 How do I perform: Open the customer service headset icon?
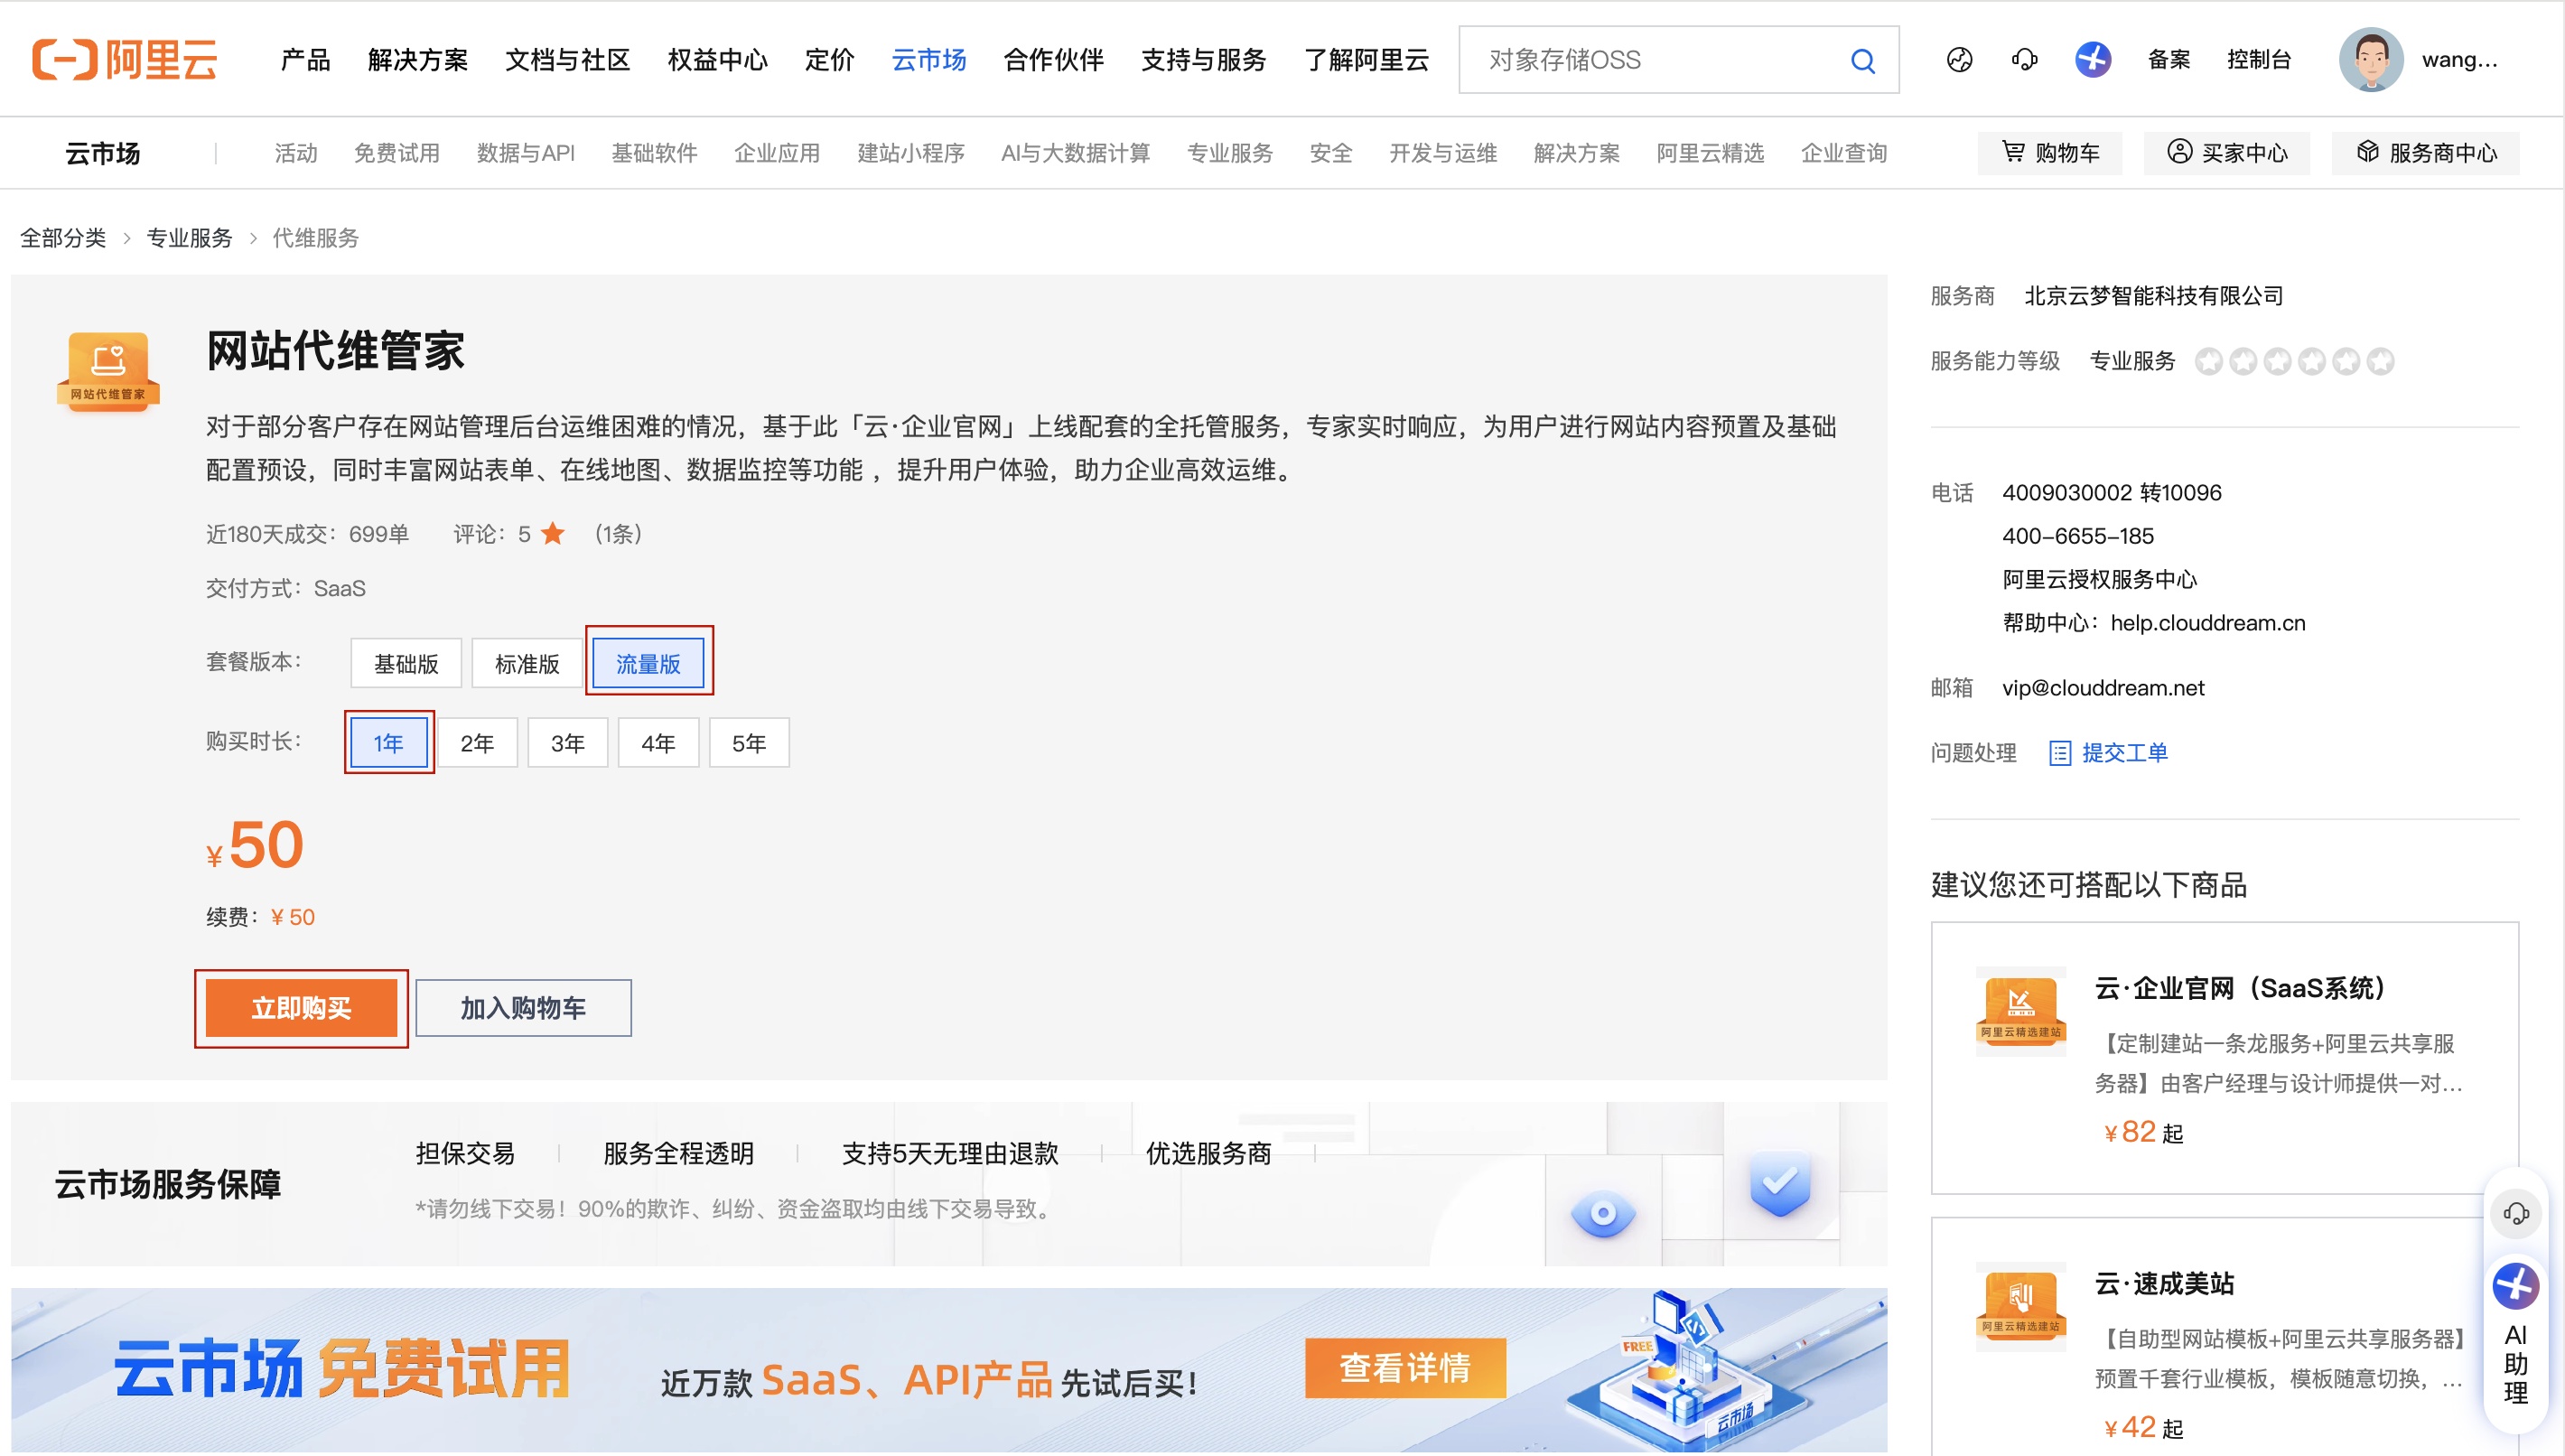click(x=2024, y=59)
